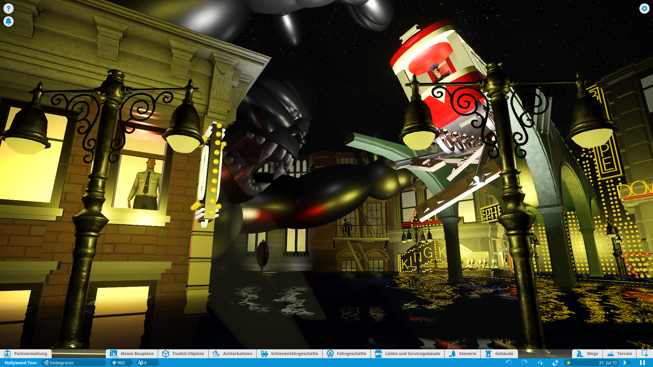Open the Schienenfahrgeschäfte tab
The height and width of the screenshot is (367, 653).
[289, 354]
